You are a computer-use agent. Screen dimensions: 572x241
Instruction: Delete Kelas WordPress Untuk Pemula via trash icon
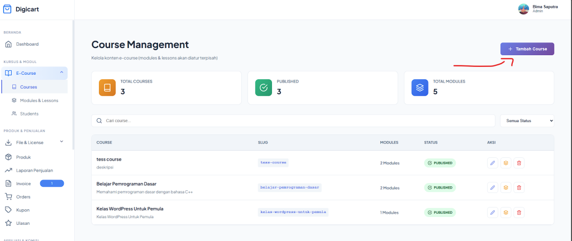coord(519,213)
